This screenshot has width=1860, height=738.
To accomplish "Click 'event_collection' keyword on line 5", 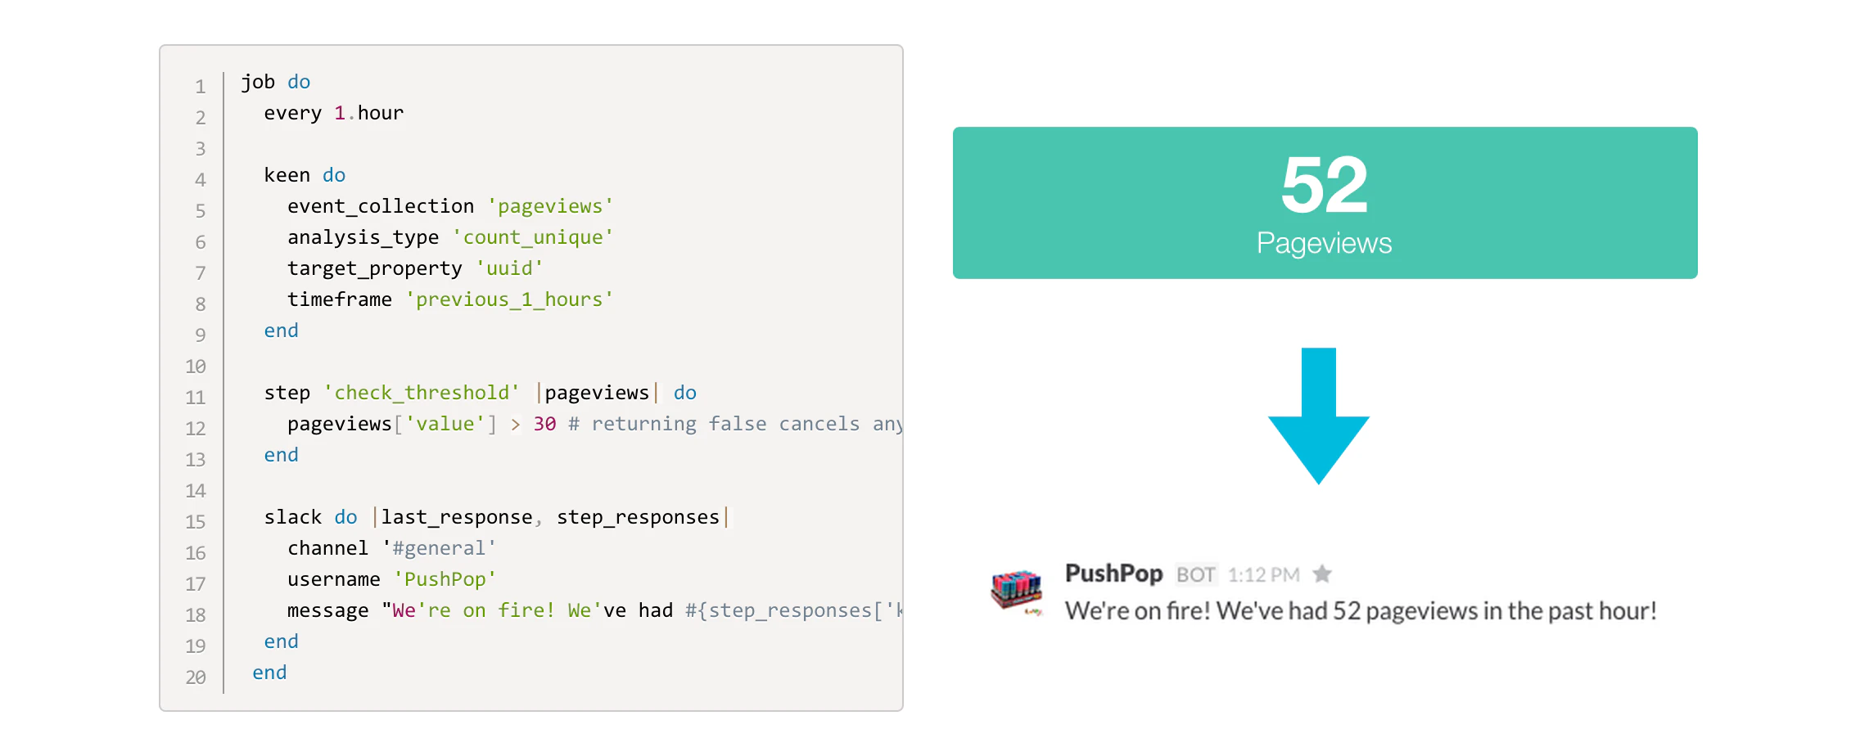I will (381, 206).
